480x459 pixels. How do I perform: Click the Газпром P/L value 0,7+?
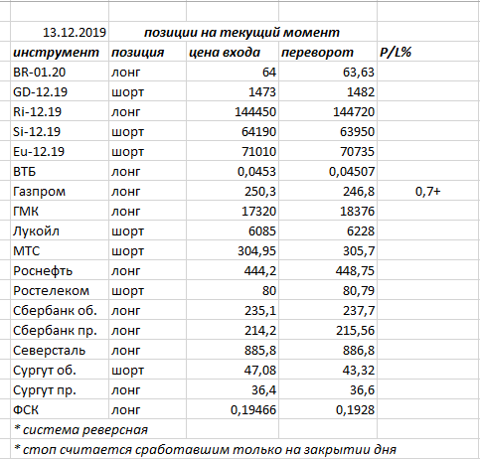click(x=428, y=191)
